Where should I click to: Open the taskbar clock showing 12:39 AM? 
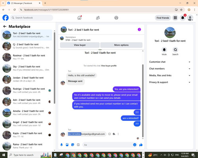coord(185,155)
